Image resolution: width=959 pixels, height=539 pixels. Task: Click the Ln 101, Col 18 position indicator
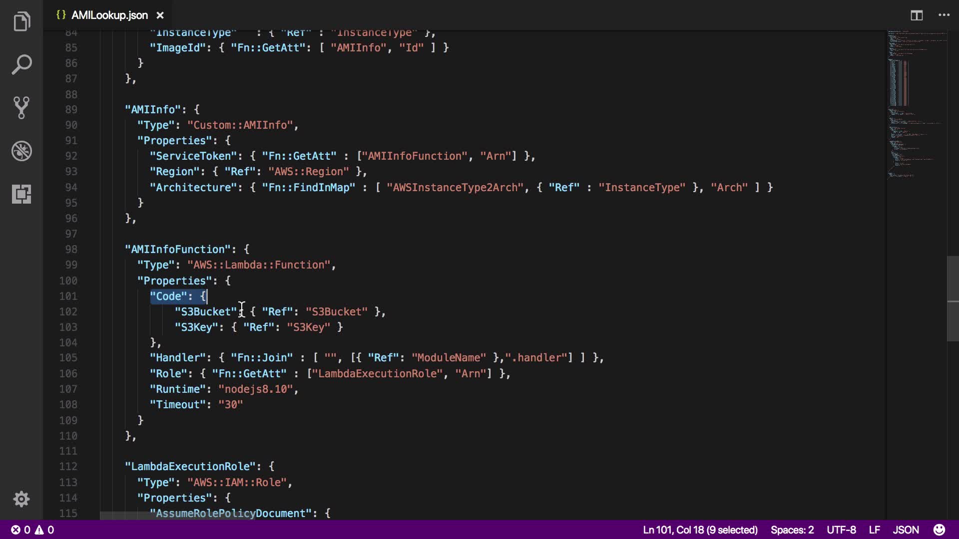tap(700, 530)
